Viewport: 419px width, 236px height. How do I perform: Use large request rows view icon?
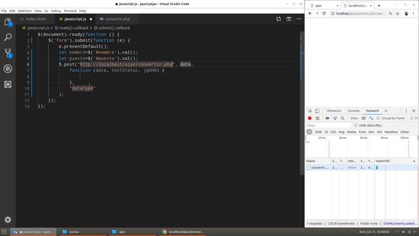click(x=363, y=118)
